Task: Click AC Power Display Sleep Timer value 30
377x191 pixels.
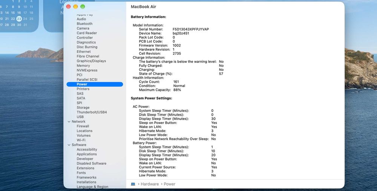Action: tap(213, 119)
